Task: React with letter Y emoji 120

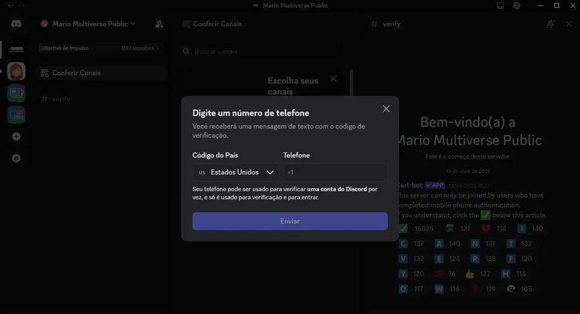Action: tap(412, 274)
